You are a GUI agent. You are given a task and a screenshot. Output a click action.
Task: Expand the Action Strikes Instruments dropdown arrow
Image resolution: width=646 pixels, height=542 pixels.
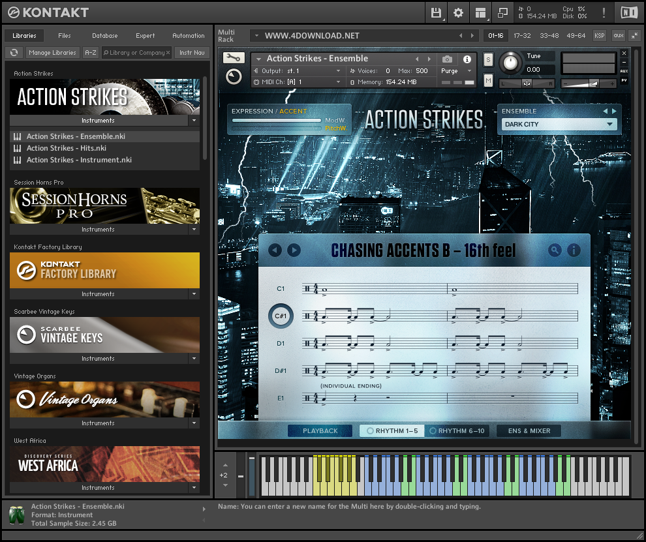coord(194,121)
